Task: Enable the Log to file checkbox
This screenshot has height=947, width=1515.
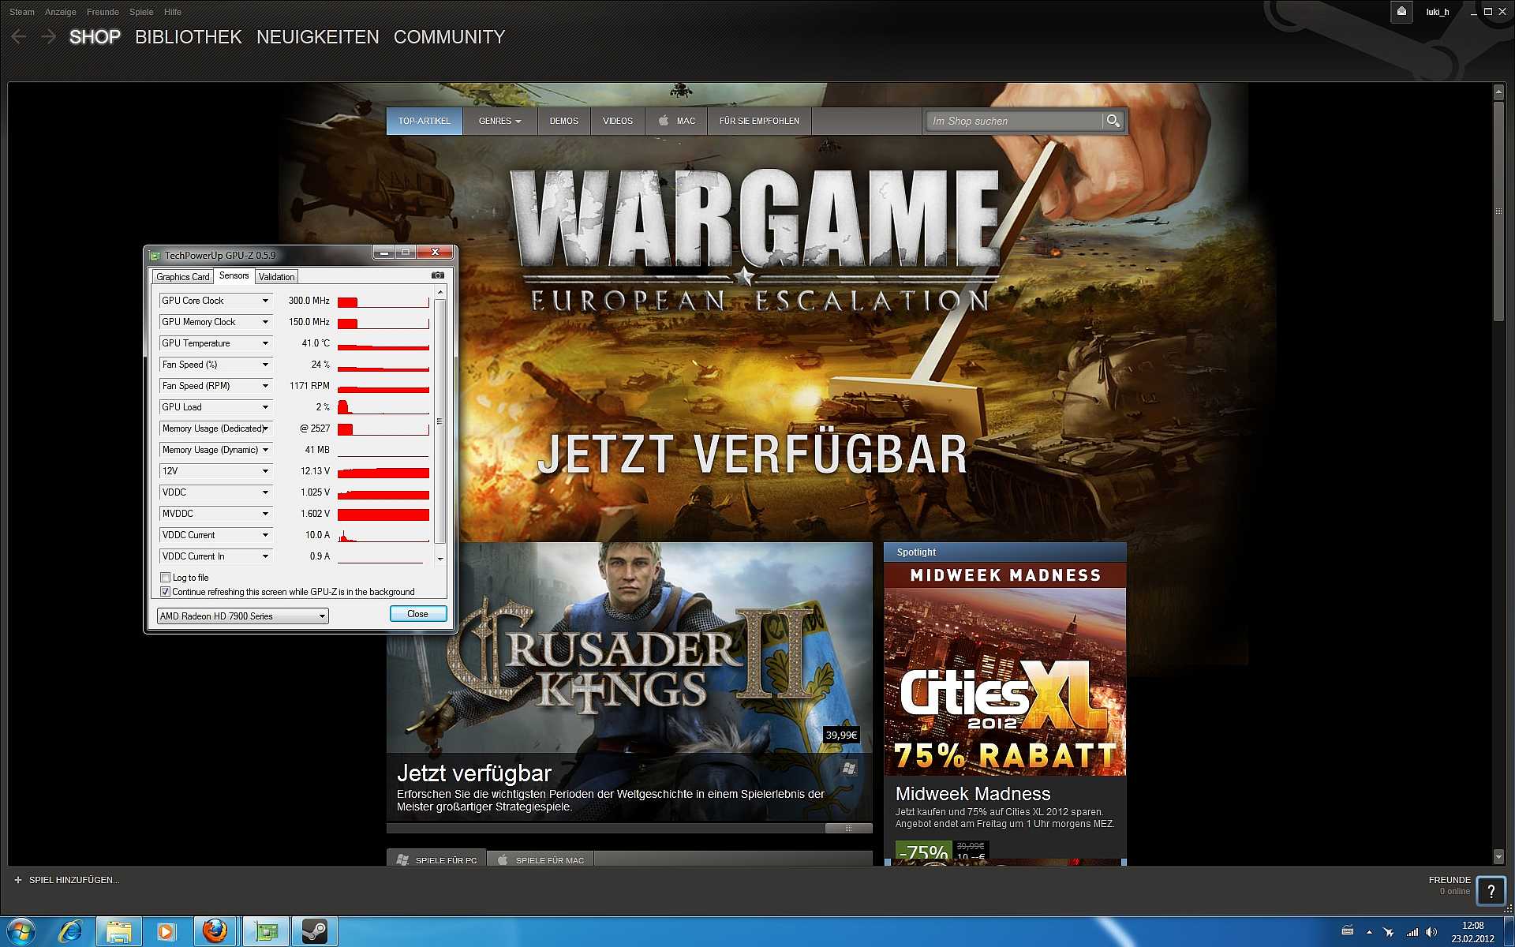Action: (x=166, y=578)
